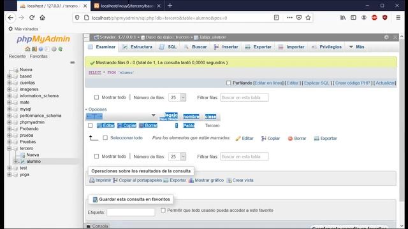Open the Pocket save icon
Viewport: 408px width, 229px height.
(x=299, y=18)
